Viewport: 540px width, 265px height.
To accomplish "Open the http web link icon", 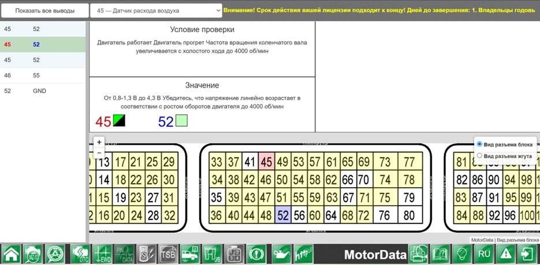I will tap(303, 255).
